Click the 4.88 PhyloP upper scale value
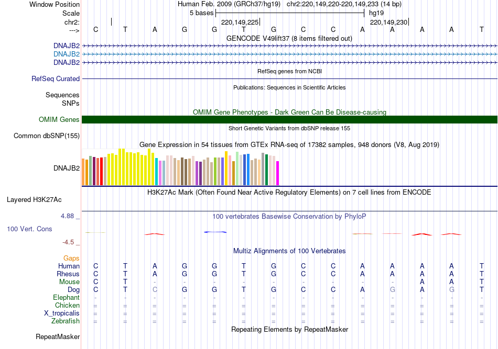The height and width of the screenshot is (349, 498). pyautogui.click(x=67, y=216)
